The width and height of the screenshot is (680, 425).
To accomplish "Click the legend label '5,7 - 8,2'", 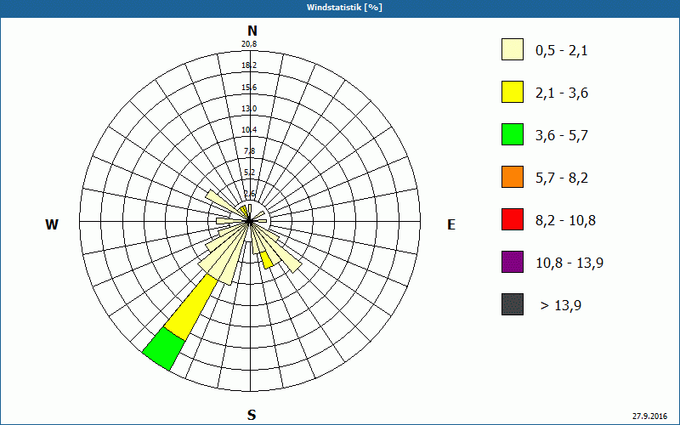I will (562, 178).
